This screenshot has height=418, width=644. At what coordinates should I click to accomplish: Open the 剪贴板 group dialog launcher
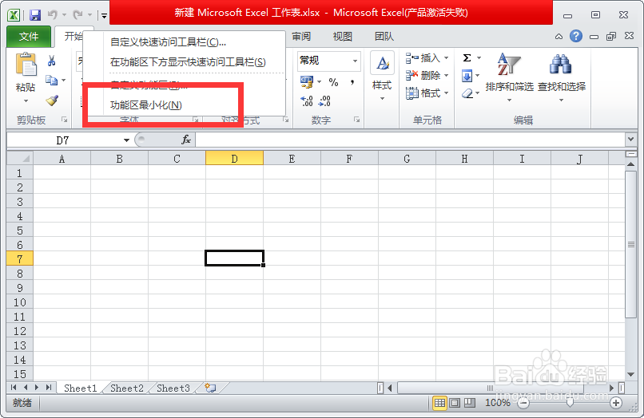click(x=64, y=120)
